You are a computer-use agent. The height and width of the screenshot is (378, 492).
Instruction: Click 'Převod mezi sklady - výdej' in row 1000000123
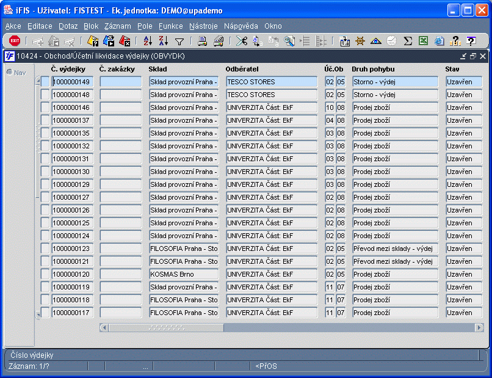[395, 249]
